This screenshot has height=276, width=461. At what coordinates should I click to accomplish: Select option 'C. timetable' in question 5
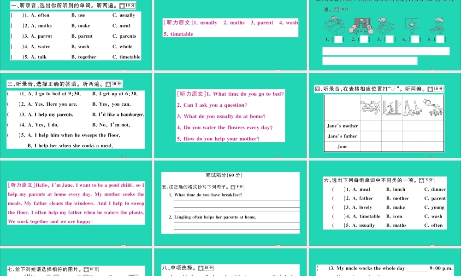pyautogui.click(x=126, y=57)
